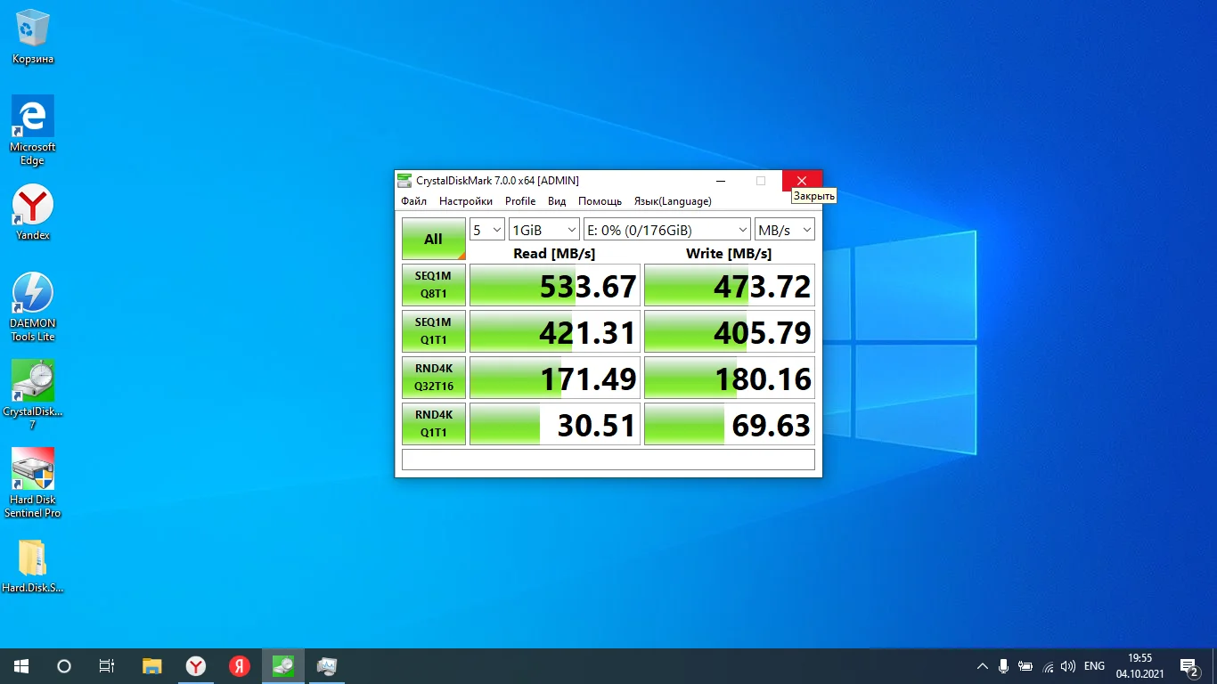Select the Hard Disk Sentinel Pro shortcut
This screenshot has width=1217, height=684.
click(33, 483)
